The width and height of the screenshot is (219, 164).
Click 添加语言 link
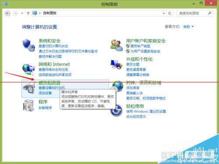point(133,88)
